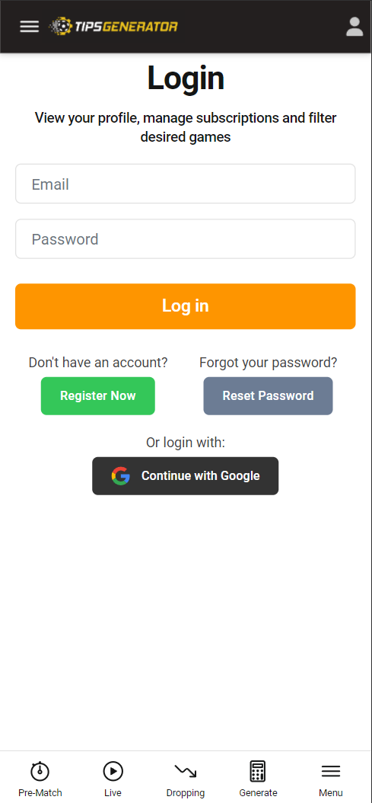Tap the Live play-circle icon

113,771
